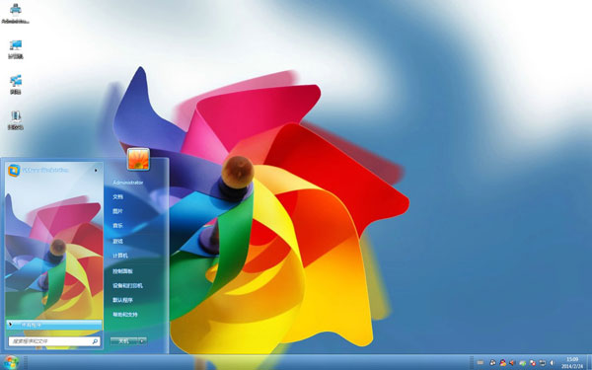Open 默认程序 (Default Programs) in Start menu

122,300
